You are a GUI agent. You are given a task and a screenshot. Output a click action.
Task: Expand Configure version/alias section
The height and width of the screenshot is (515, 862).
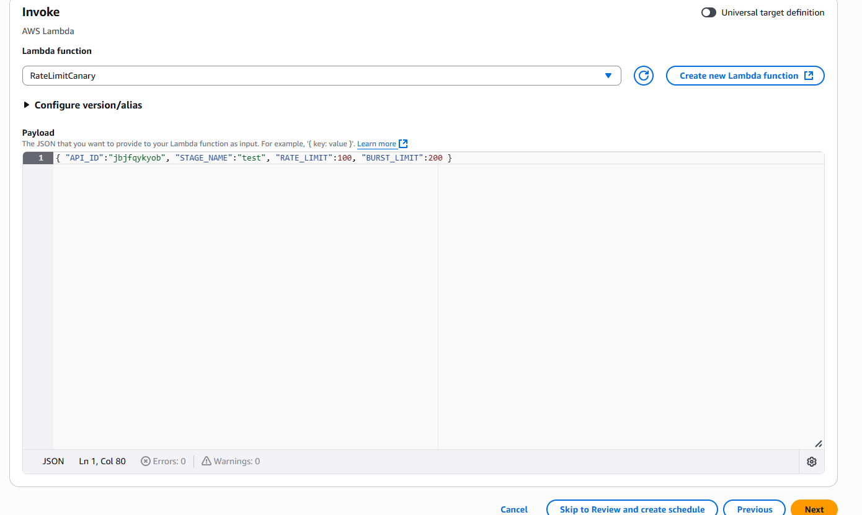click(x=82, y=105)
